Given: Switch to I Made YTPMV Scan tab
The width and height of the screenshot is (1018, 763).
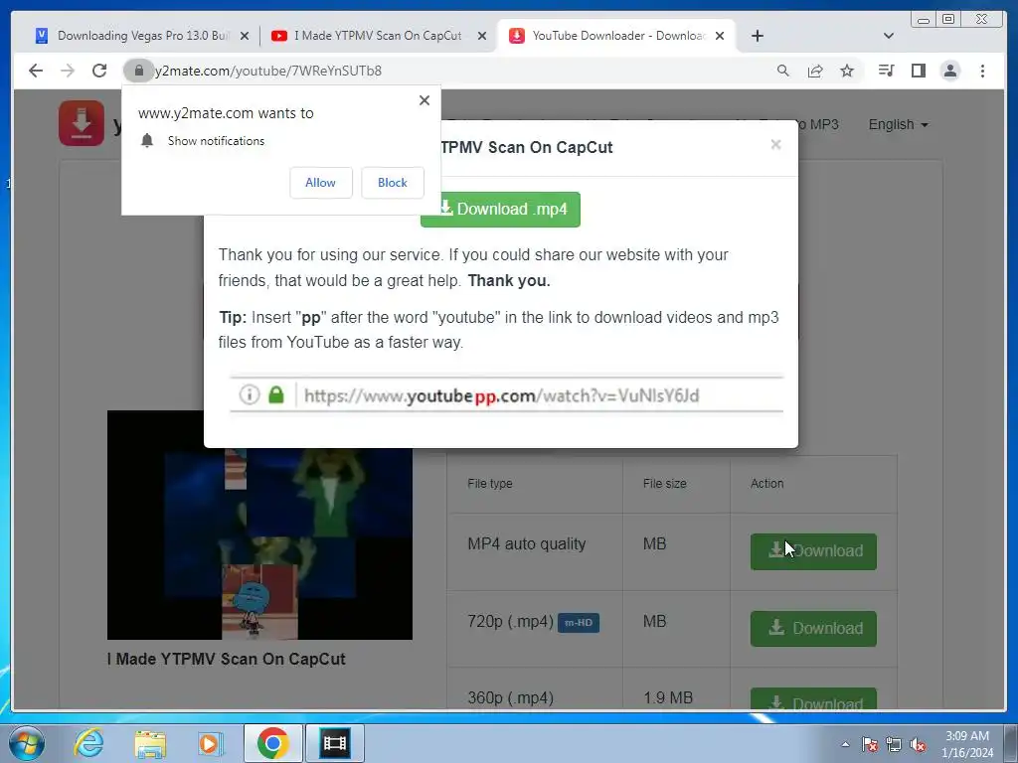Looking at the screenshot, I should point(377,36).
